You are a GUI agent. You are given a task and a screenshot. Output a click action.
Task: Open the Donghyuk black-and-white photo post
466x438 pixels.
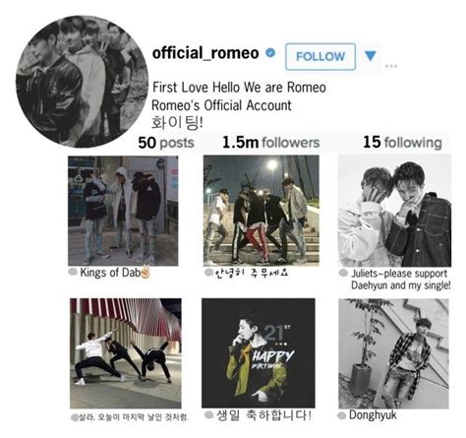coord(394,353)
